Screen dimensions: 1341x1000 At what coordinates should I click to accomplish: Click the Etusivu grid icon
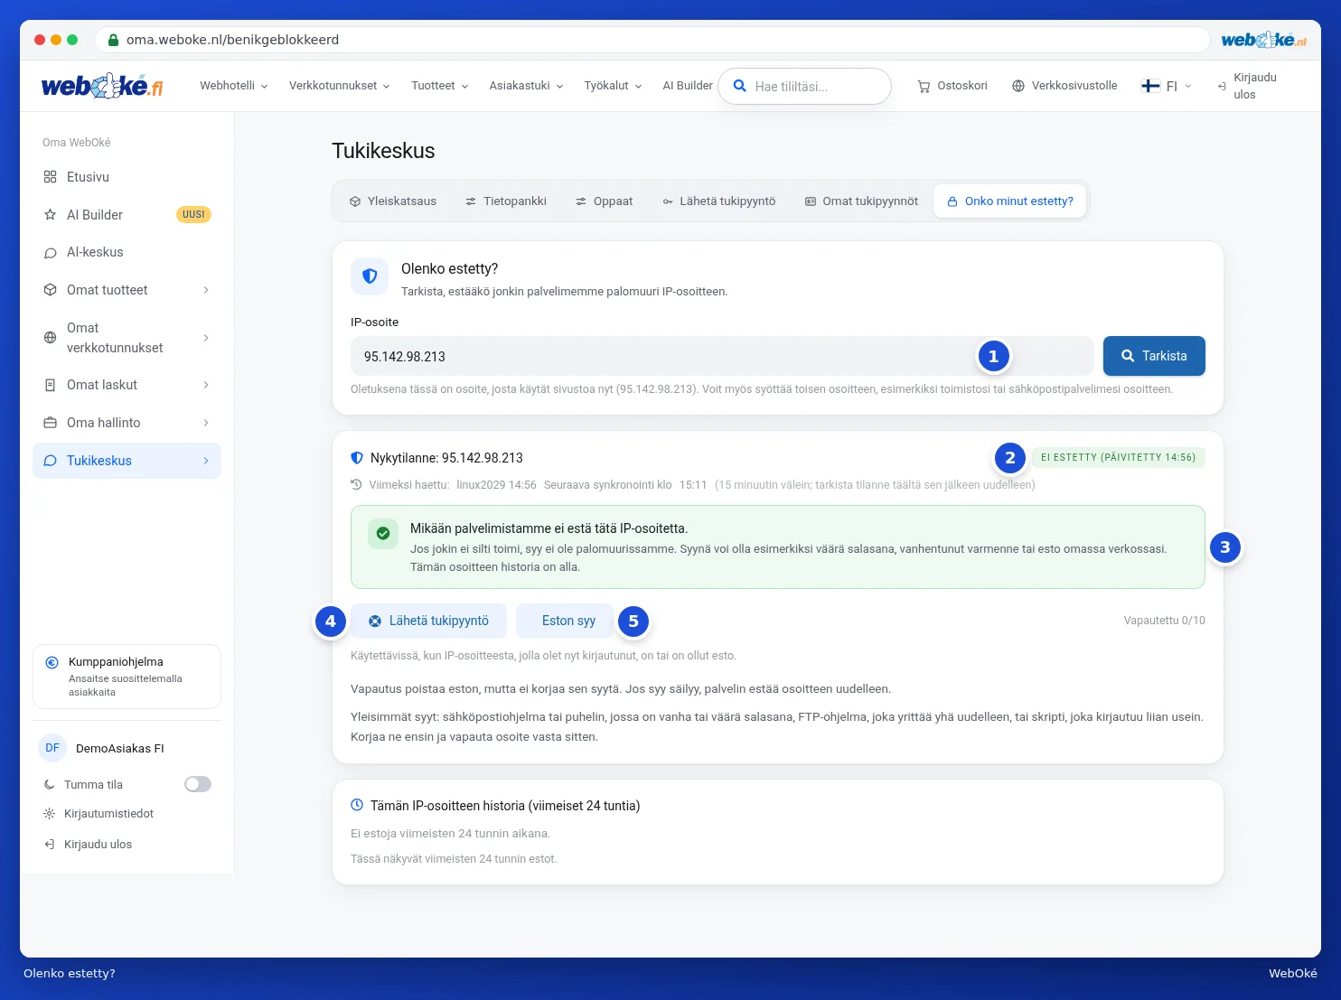[x=51, y=177]
